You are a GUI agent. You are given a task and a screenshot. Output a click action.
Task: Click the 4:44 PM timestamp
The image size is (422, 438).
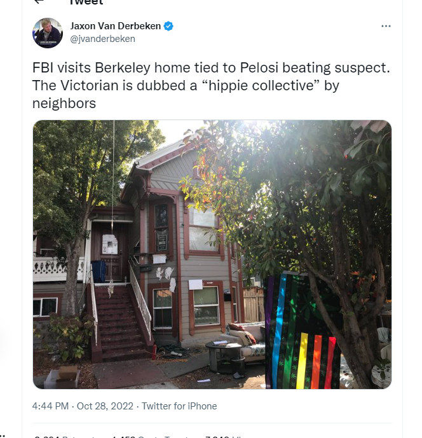point(50,406)
